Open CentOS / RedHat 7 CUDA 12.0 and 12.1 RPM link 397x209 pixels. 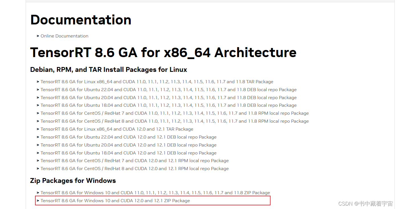(135, 161)
